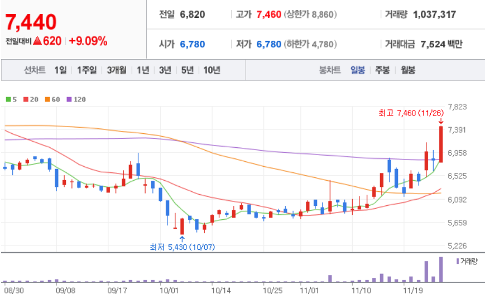Click the 6,958 y-axis label

[457, 153]
